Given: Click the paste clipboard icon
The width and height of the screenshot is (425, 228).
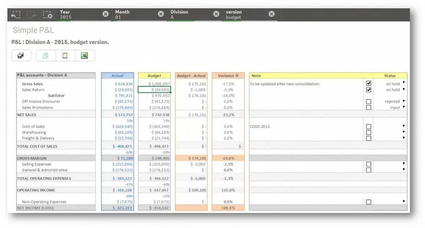Looking at the screenshot, I should pos(65,56).
